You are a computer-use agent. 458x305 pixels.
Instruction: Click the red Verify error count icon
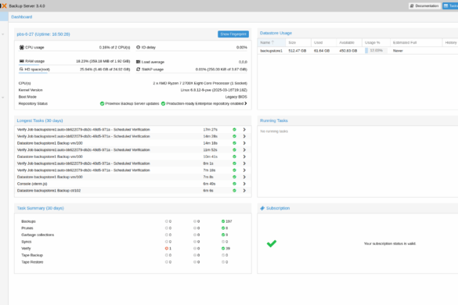(167, 249)
